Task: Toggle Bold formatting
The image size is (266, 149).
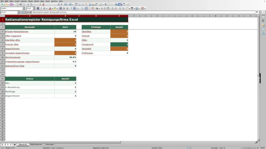Action: point(38,9)
